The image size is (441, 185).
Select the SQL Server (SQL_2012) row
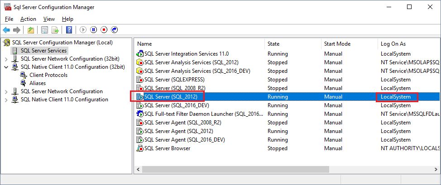coord(288,97)
